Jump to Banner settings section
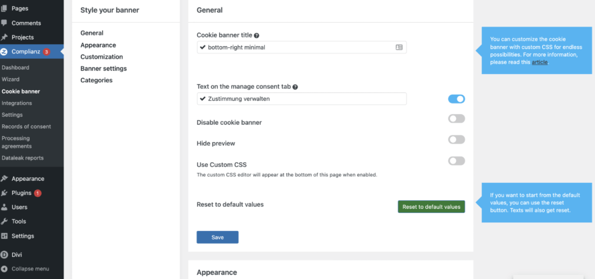This screenshot has width=595, height=279. coord(104,68)
